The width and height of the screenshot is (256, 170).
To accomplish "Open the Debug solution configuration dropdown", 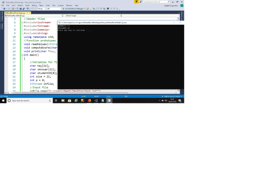I will 42,9.
